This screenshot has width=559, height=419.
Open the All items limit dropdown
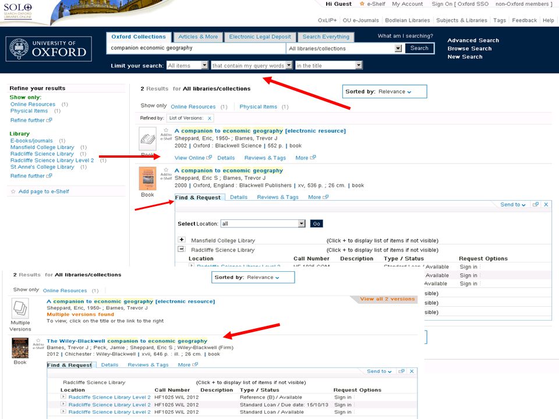(x=204, y=65)
